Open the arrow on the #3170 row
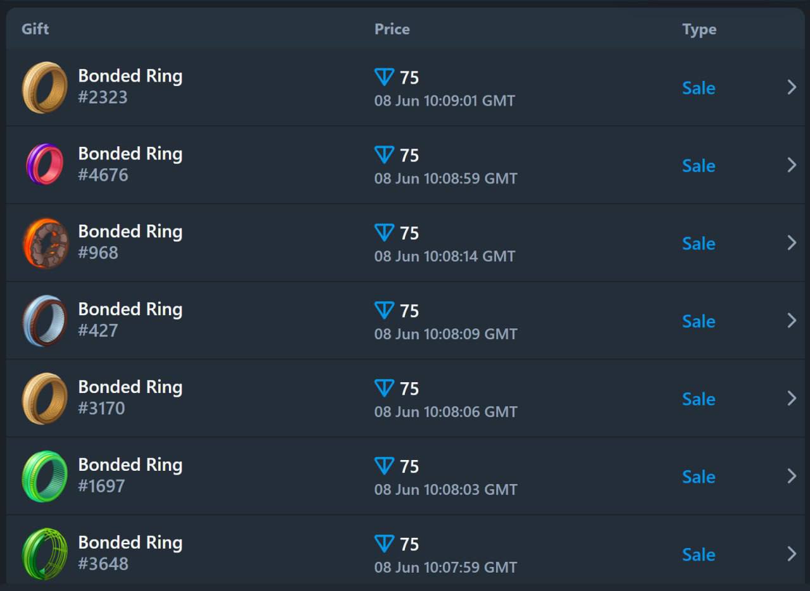810x591 pixels. (792, 399)
